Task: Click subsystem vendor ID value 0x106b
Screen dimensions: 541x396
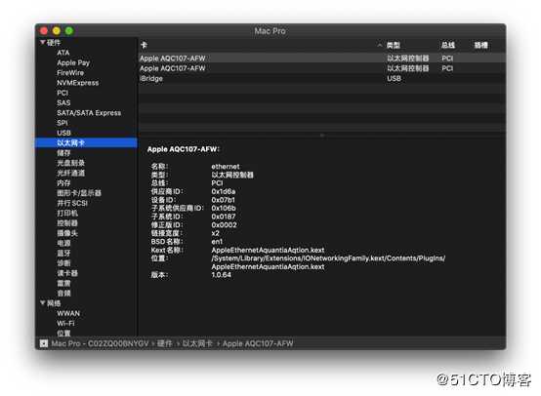Action: point(224,208)
